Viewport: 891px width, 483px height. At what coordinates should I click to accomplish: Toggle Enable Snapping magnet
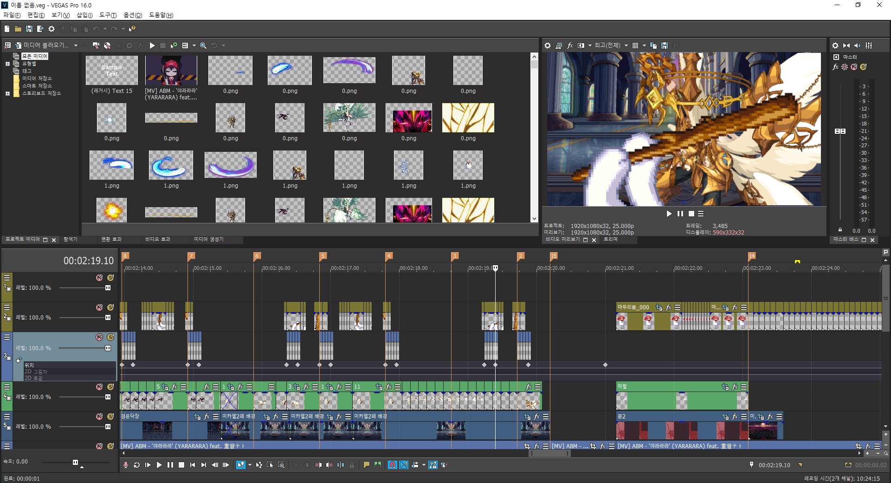click(393, 465)
